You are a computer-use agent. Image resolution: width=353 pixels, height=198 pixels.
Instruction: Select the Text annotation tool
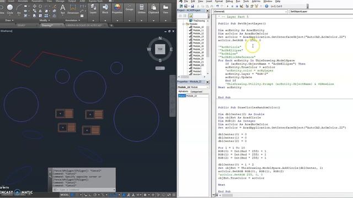pyautogui.click(x=62, y=9)
